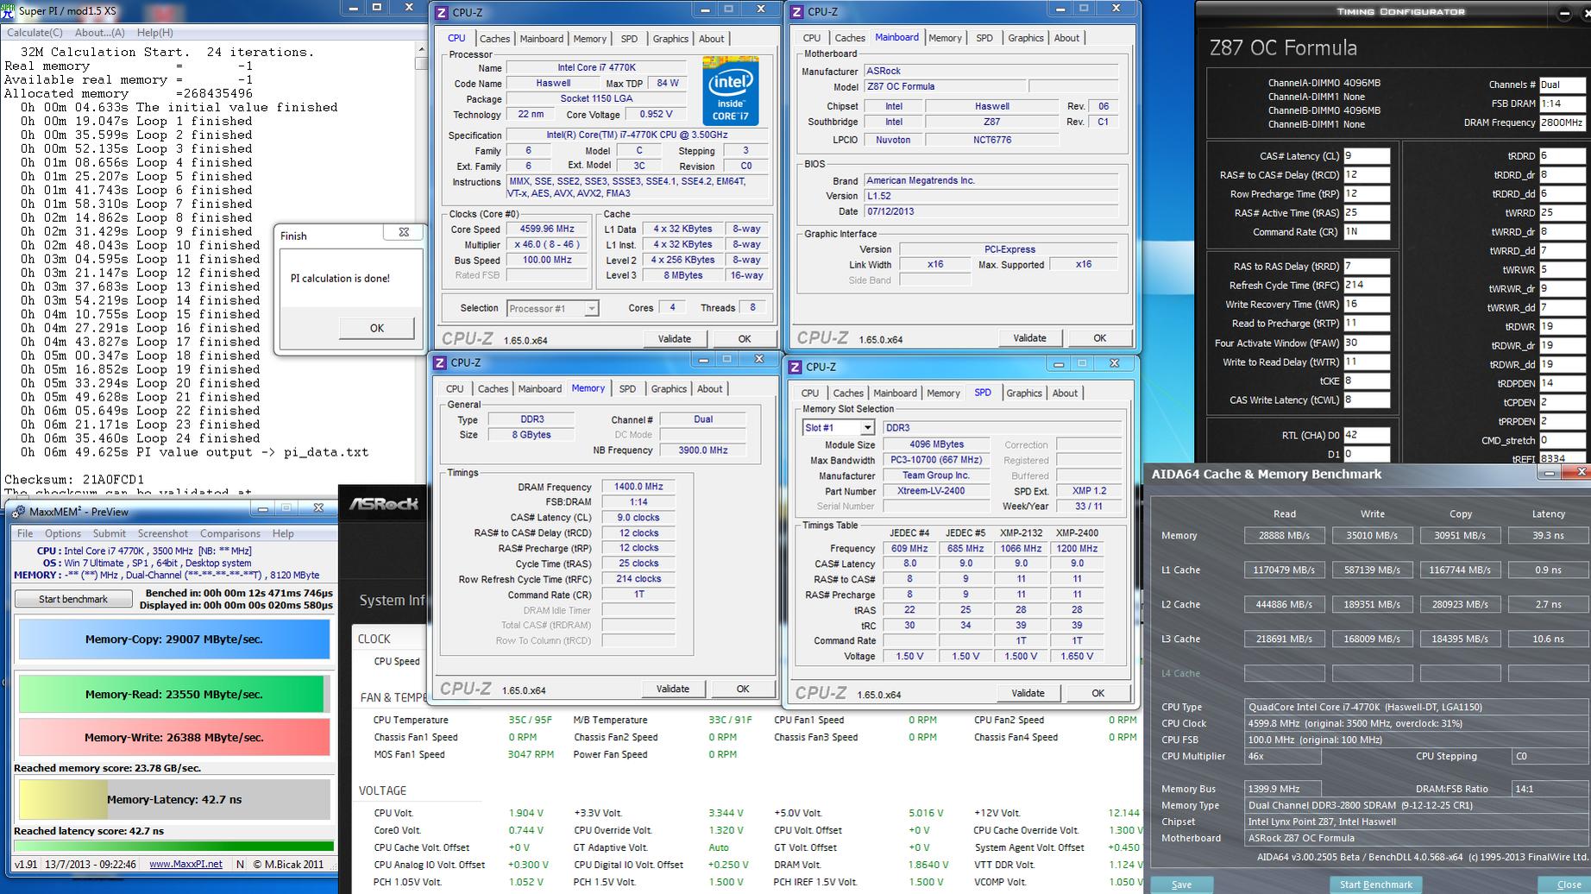This screenshot has width=1591, height=894.
Task: Click the Refresh Cycle Time (tRFC) field
Action: [1367, 286]
